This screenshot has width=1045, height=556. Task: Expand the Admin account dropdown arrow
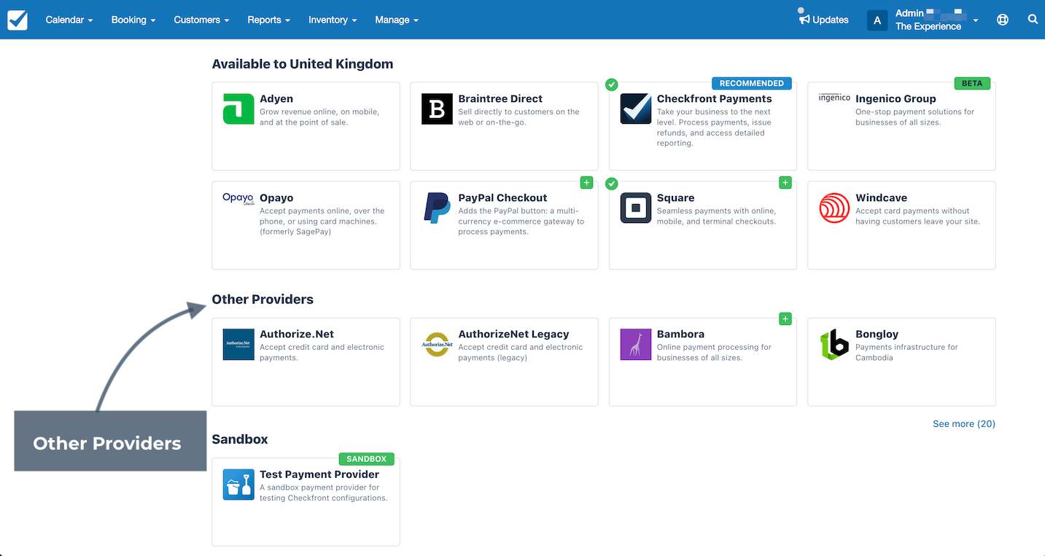[976, 20]
